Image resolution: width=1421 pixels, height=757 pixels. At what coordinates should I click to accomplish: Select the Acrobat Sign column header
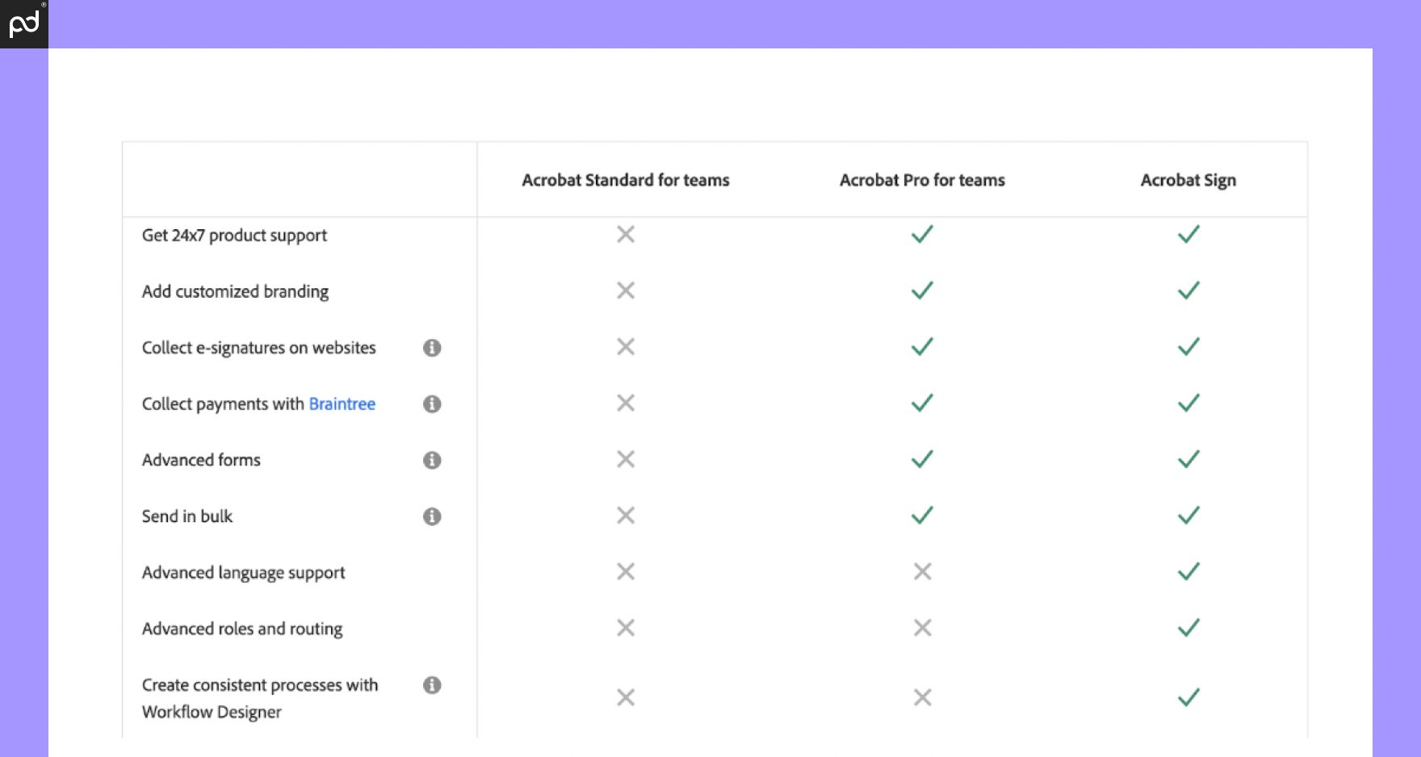tap(1188, 180)
